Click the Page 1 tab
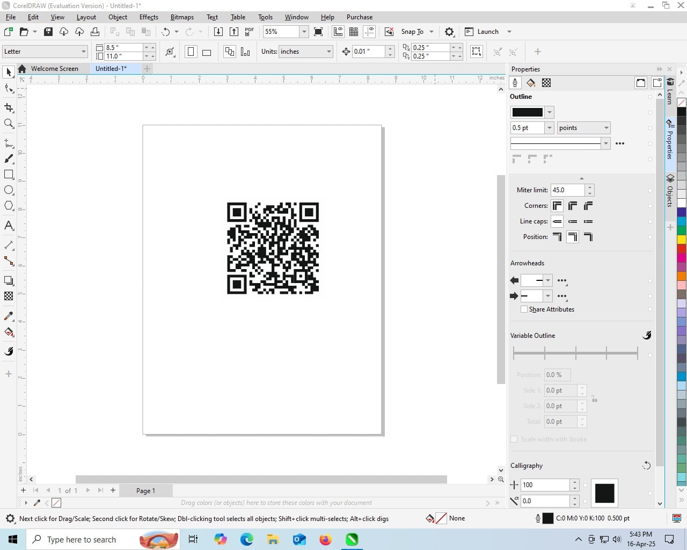687x550 pixels. coord(145,490)
